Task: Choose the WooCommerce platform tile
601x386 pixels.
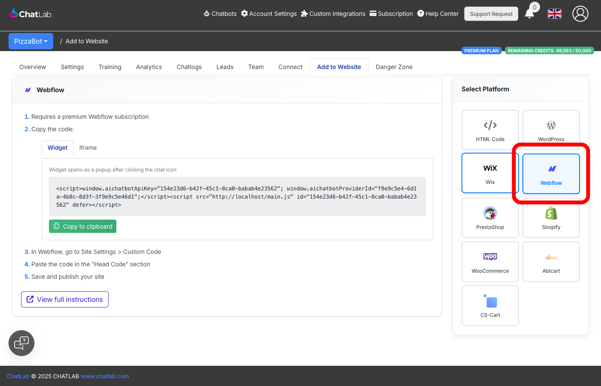Action: click(490, 262)
